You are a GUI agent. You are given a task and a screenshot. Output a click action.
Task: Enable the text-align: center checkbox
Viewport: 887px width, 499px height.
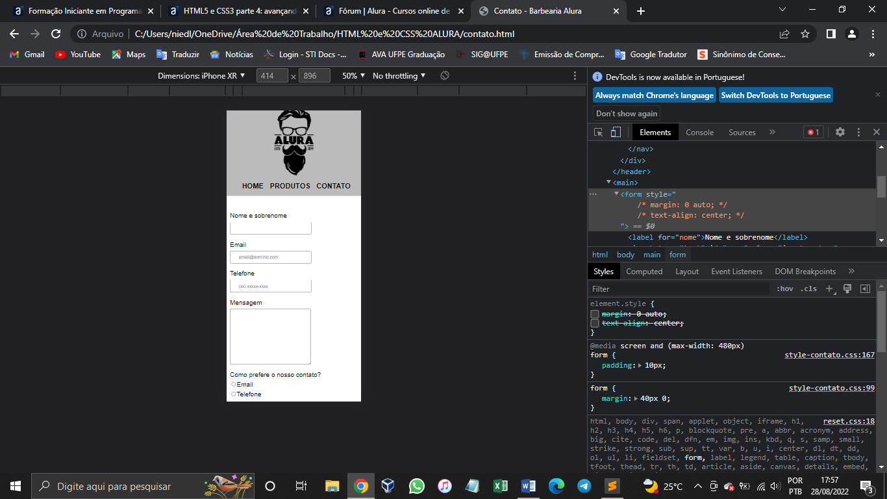click(594, 323)
